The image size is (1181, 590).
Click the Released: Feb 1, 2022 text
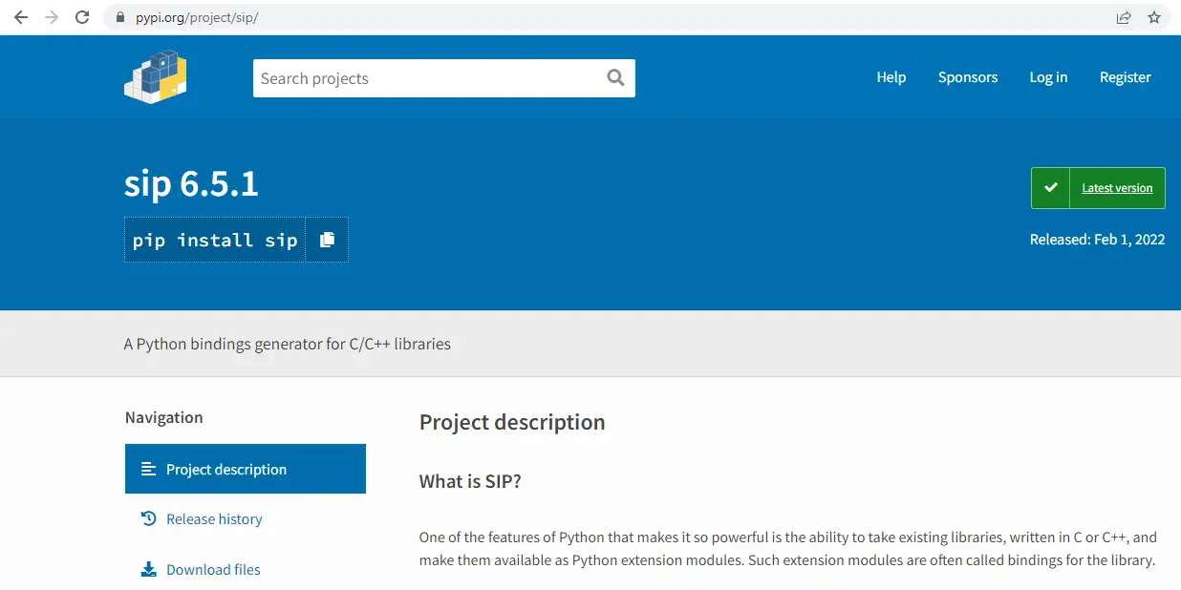[x=1097, y=240]
